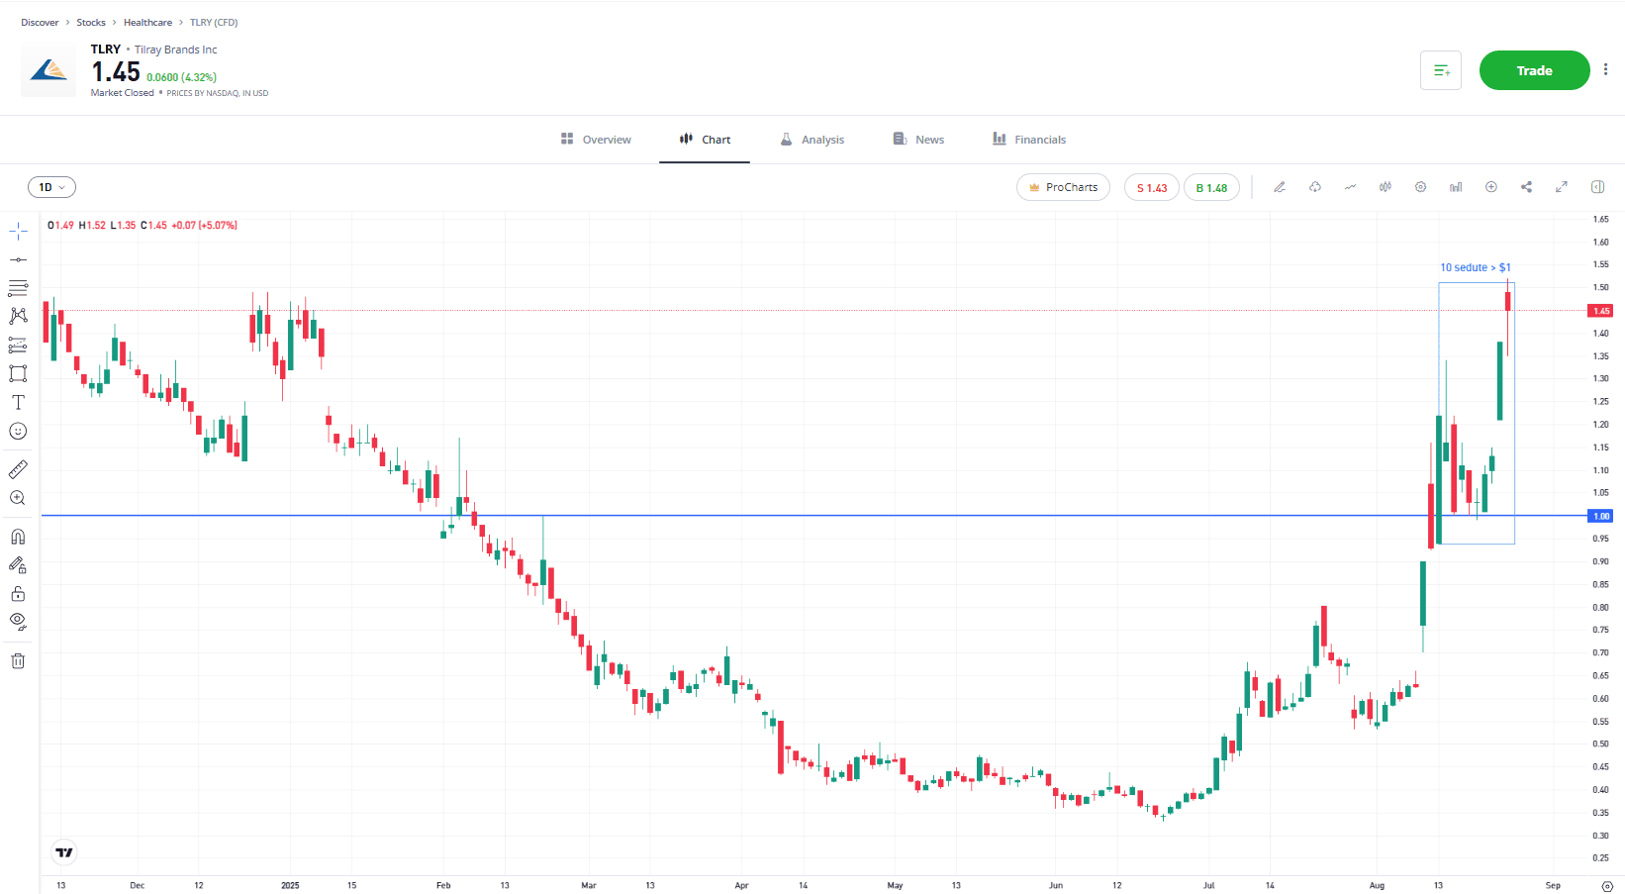Change the candlestick chart type
Screen dimensions: 1625x894
coord(1386,187)
